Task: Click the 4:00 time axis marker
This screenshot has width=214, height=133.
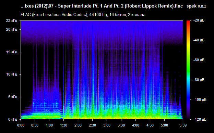Action: [x=136, y=125]
